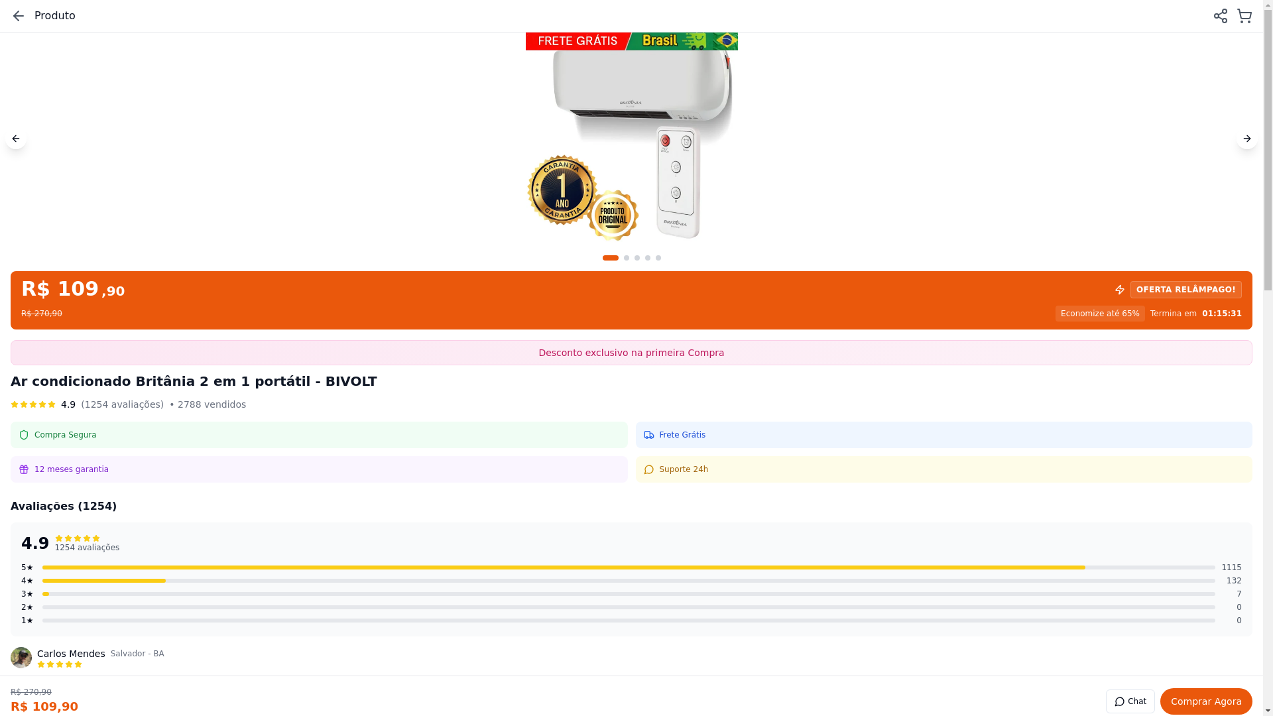The image size is (1273, 716).
Task: Click the 4-star rating bar
Action: [x=629, y=581]
